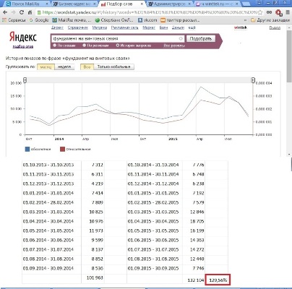The height and width of the screenshot is (289, 292).
Task: Click the Выход logout link
Action: click(275, 27)
